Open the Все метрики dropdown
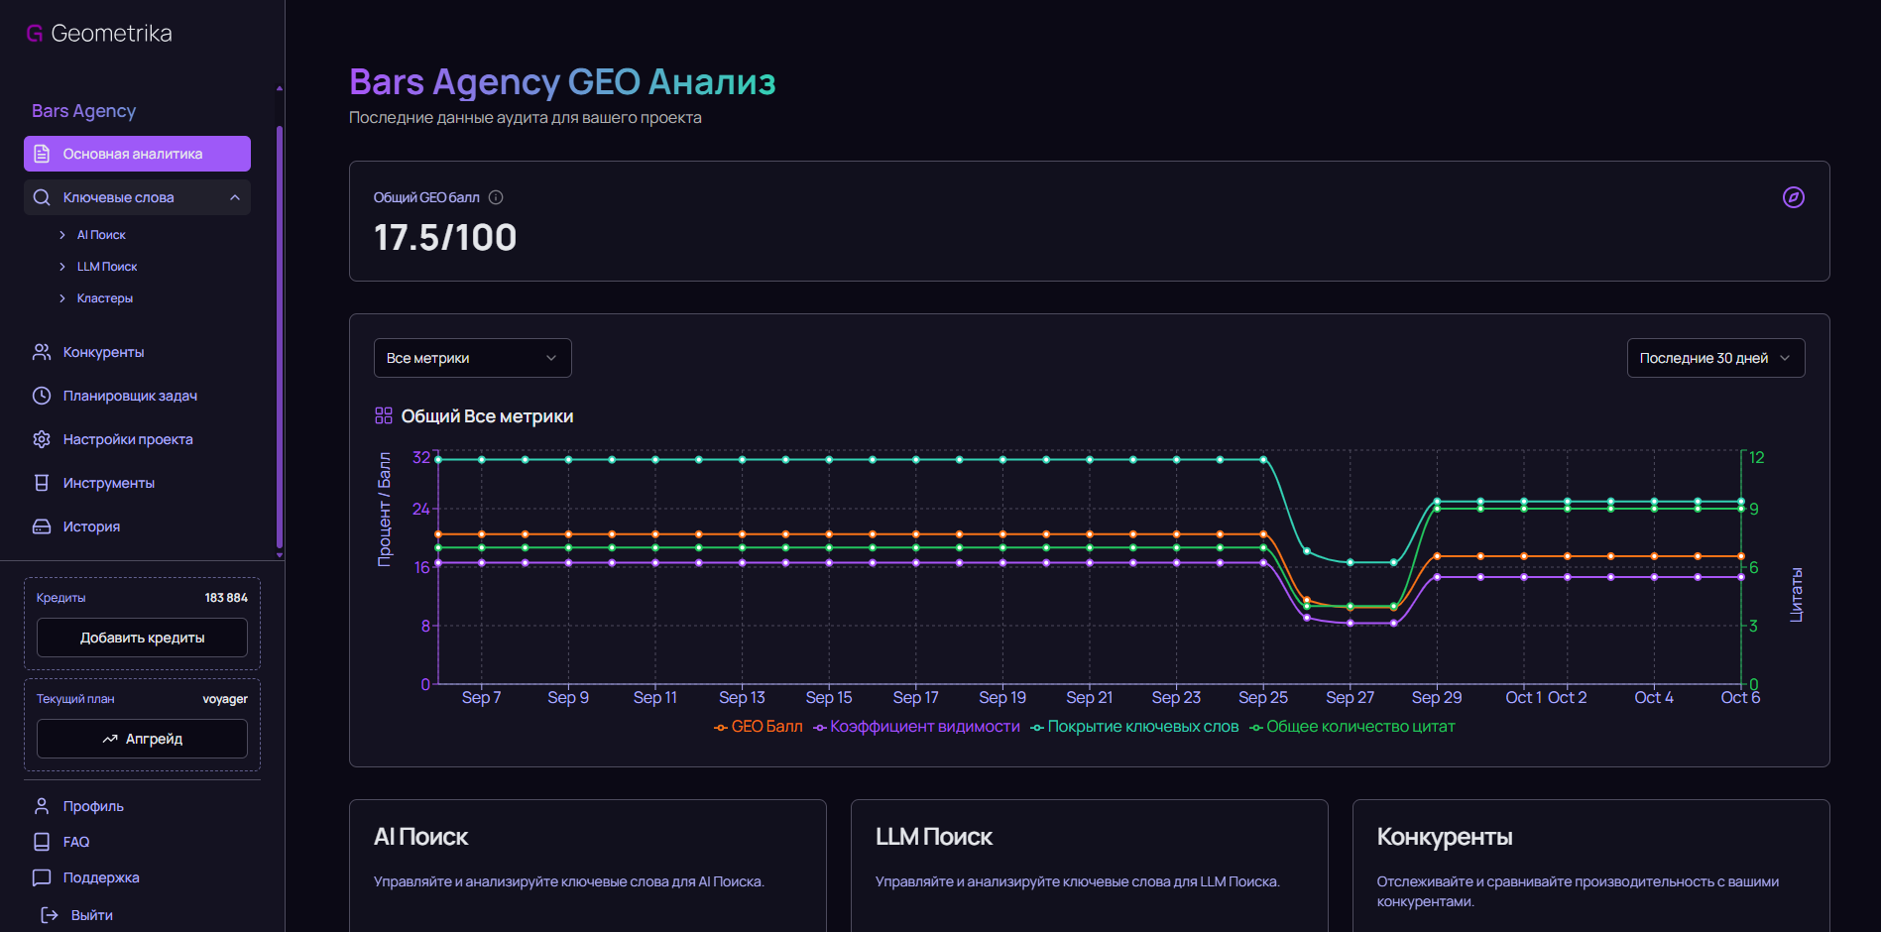The image size is (1881, 932). 472,358
